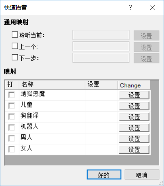Screen dimensions: 164x186
Task: Click the Change column header
Action: [134, 85]
